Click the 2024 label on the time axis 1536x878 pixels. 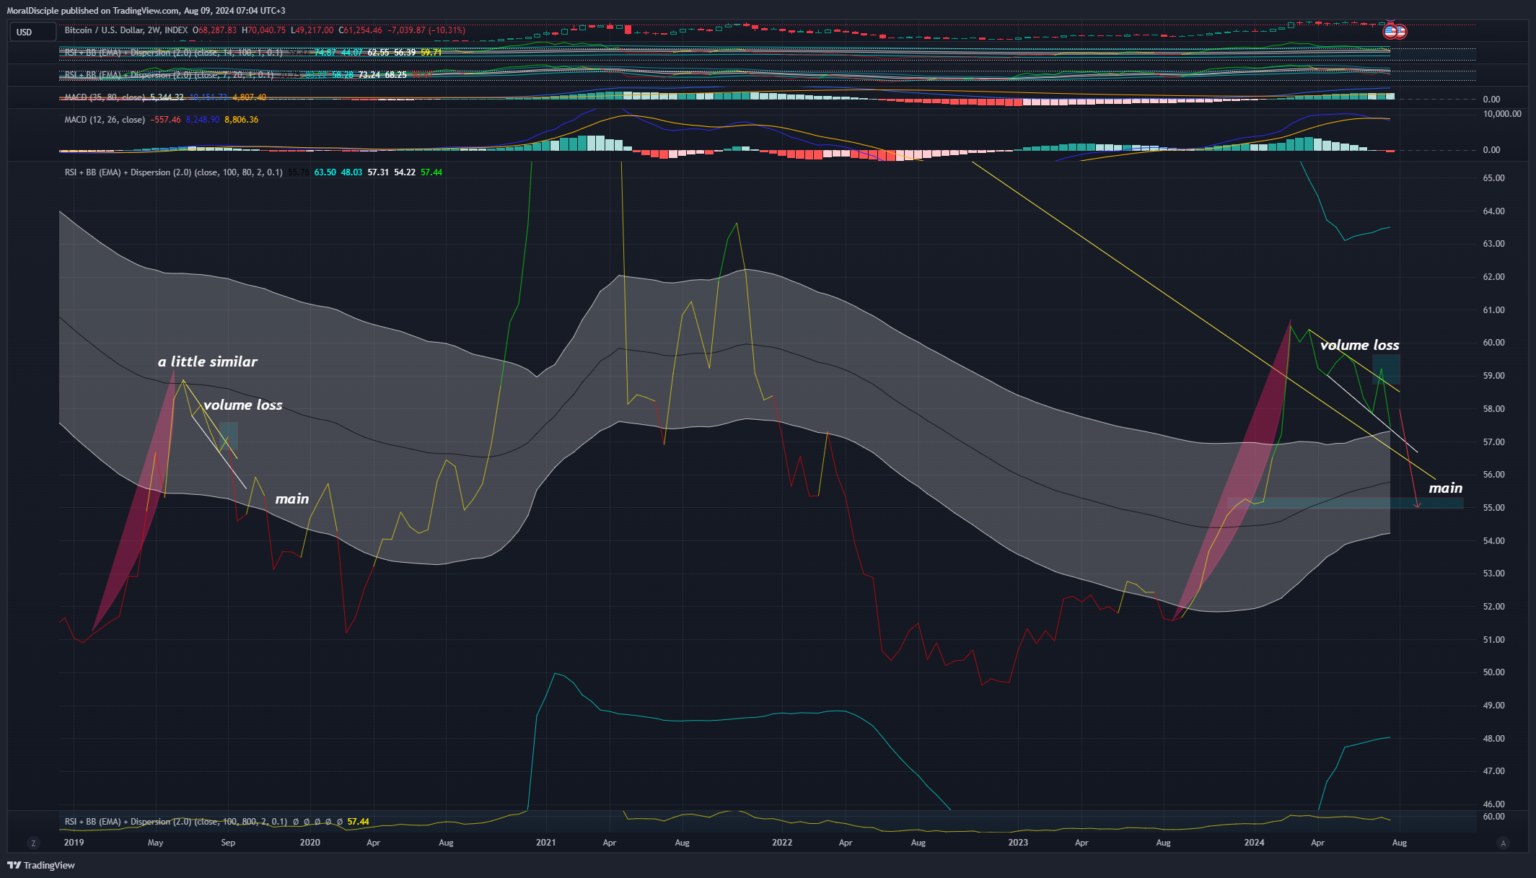(1255, 843)
